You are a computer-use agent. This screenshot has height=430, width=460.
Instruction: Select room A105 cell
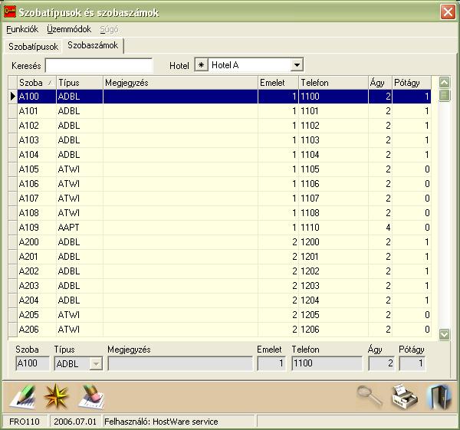click(x=37, y=169)
